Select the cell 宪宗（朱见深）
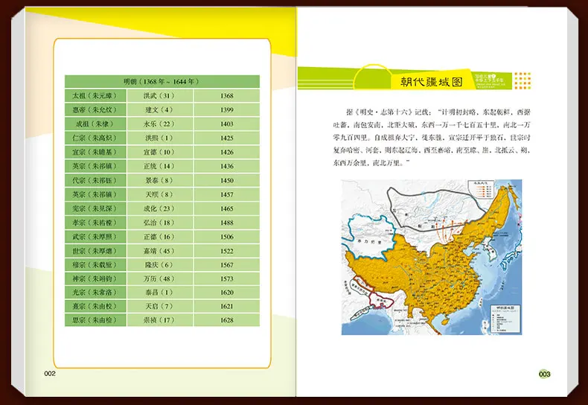Image resolution: width=588 pixels, height=405 pixels. 95,208
